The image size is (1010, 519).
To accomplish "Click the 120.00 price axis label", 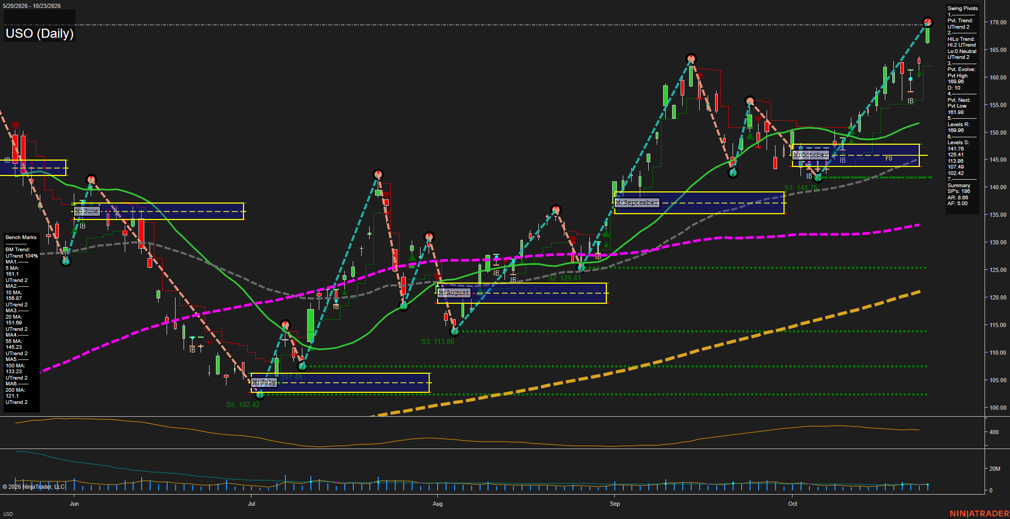I will pos(998,297).
